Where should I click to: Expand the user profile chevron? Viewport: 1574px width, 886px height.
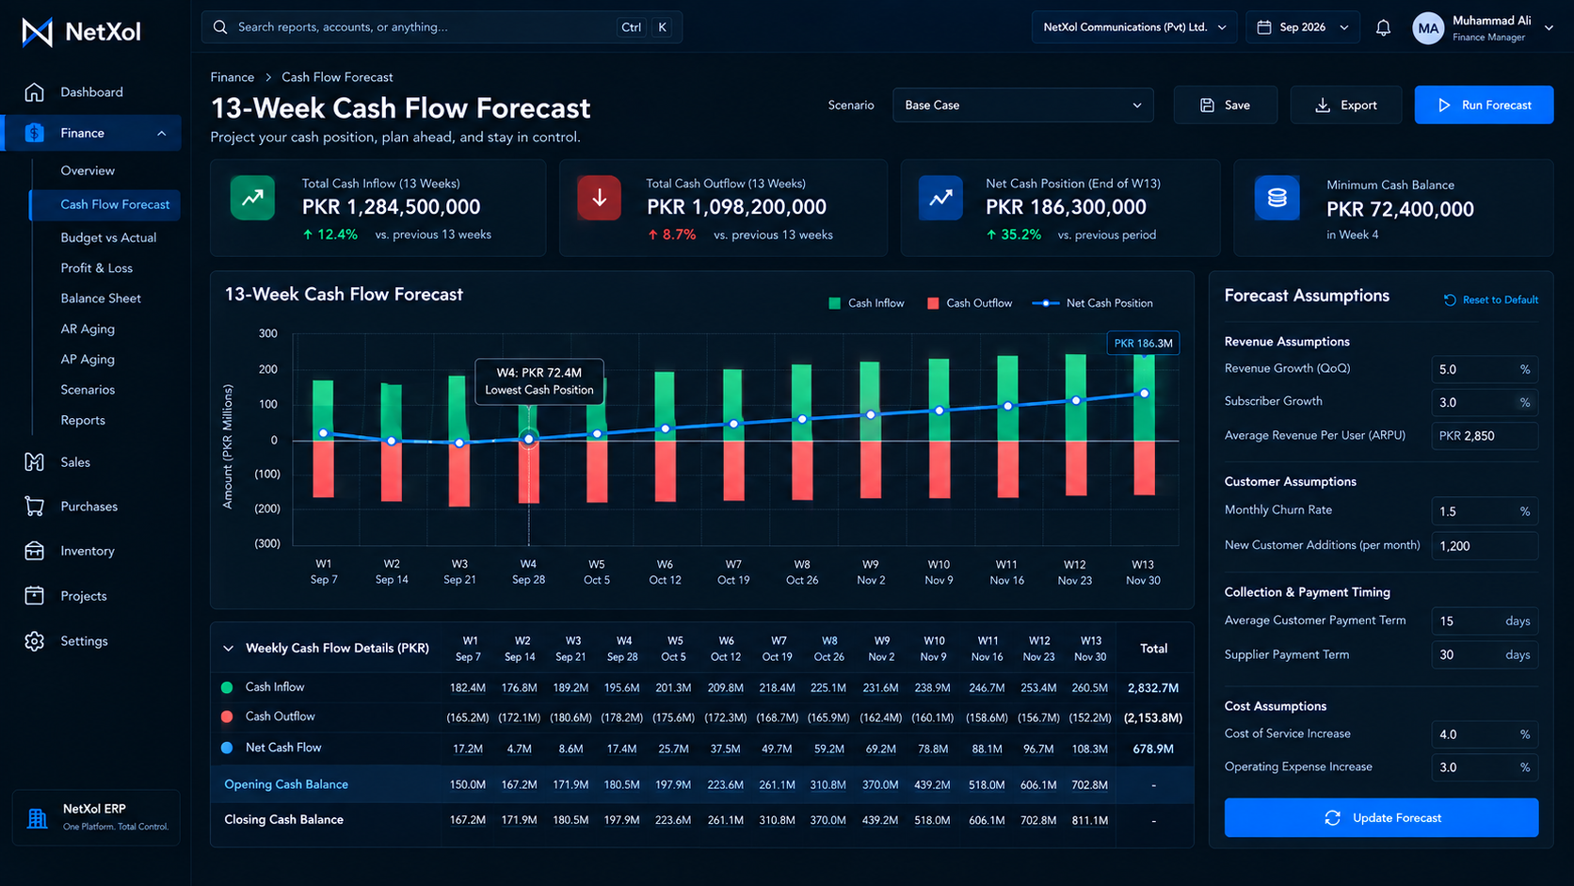click(x=1549, y=28)
